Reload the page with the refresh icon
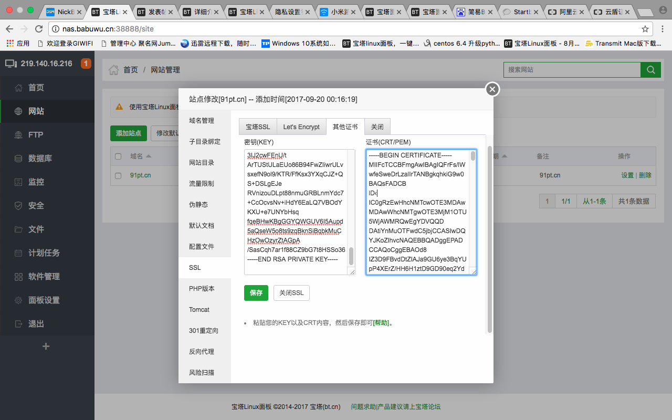The width and height of the screenshot is (672, 420). 39,29
